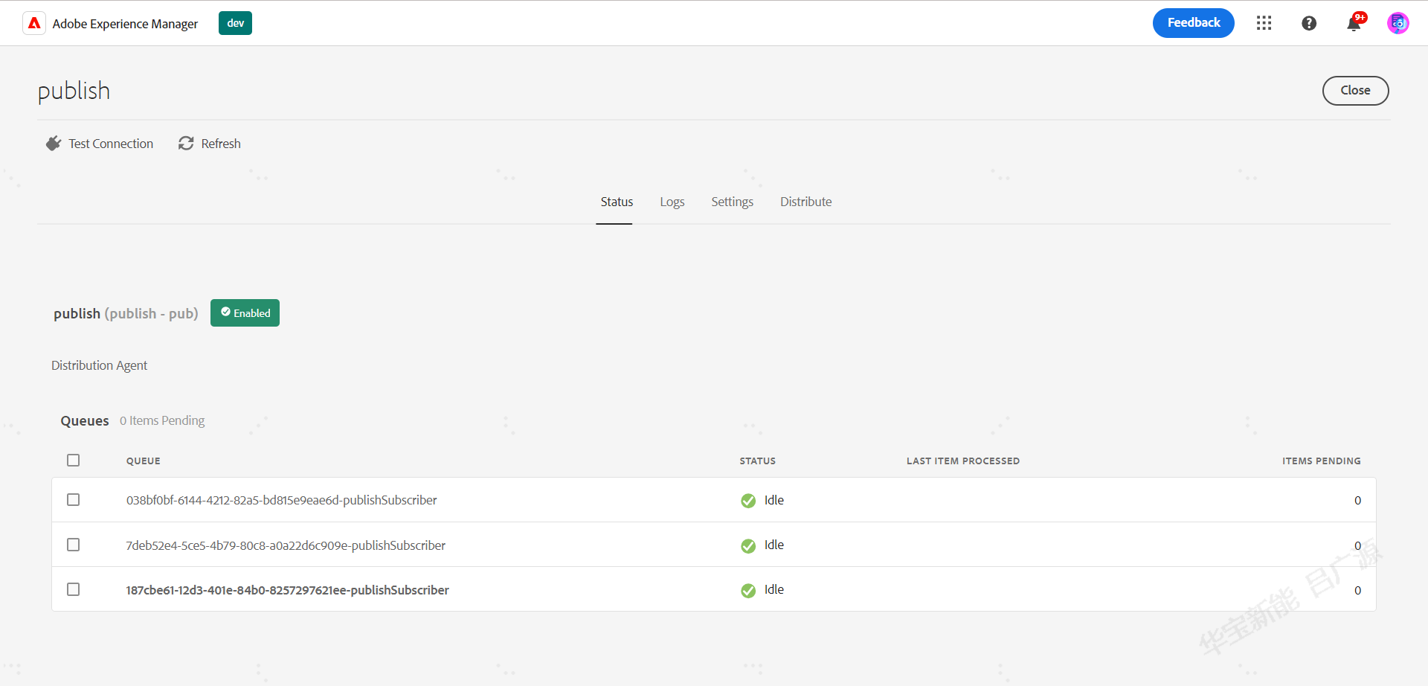Viewport: 1428px width, 686px height.
Task: Click the "publish (publish - pub)" agent title
Action: point(126,313)
